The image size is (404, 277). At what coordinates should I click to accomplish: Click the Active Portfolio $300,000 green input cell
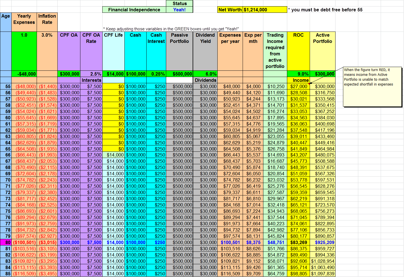[x=323, y=74]
